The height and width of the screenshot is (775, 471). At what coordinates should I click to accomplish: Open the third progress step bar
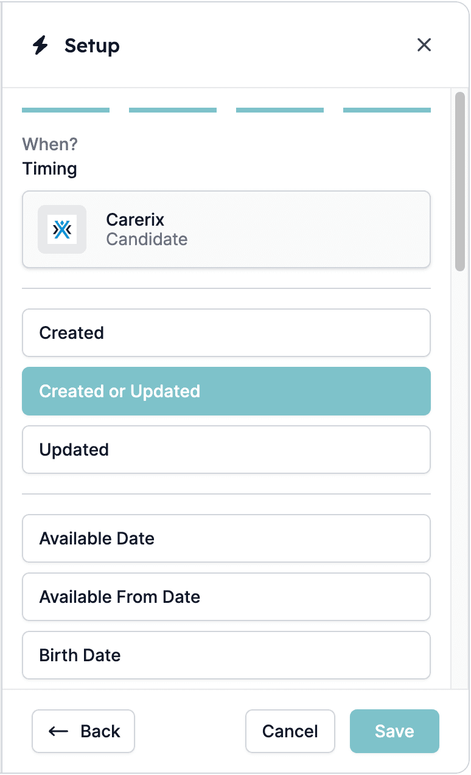tap(280, 110)
